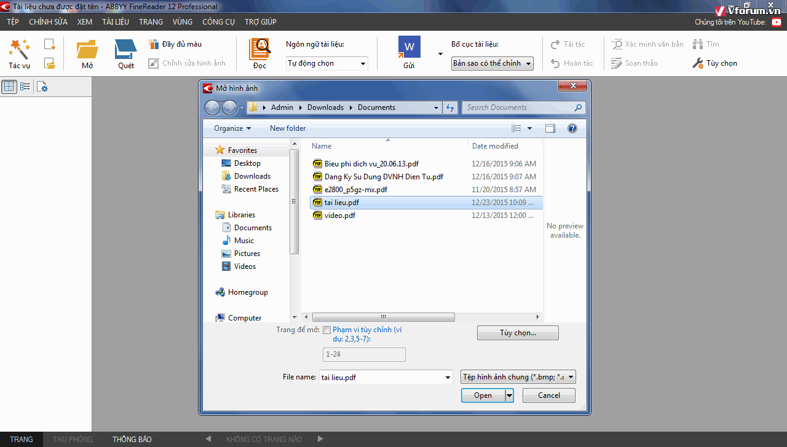This screenshot has width=787, height=447.
Task: Click the YouTube icon at top right
Action: (x=777, y=22)
